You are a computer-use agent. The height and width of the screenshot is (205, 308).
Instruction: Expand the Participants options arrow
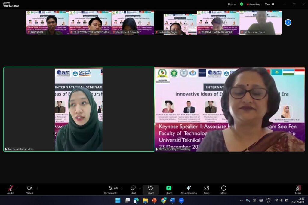[122, 188]
